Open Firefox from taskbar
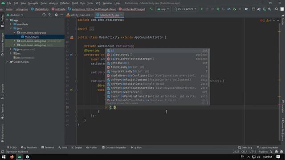 tap(12, 157)
